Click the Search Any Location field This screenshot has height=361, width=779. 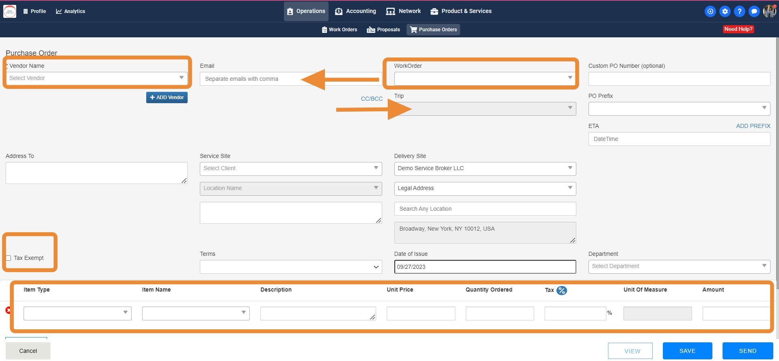click(485, 209)
